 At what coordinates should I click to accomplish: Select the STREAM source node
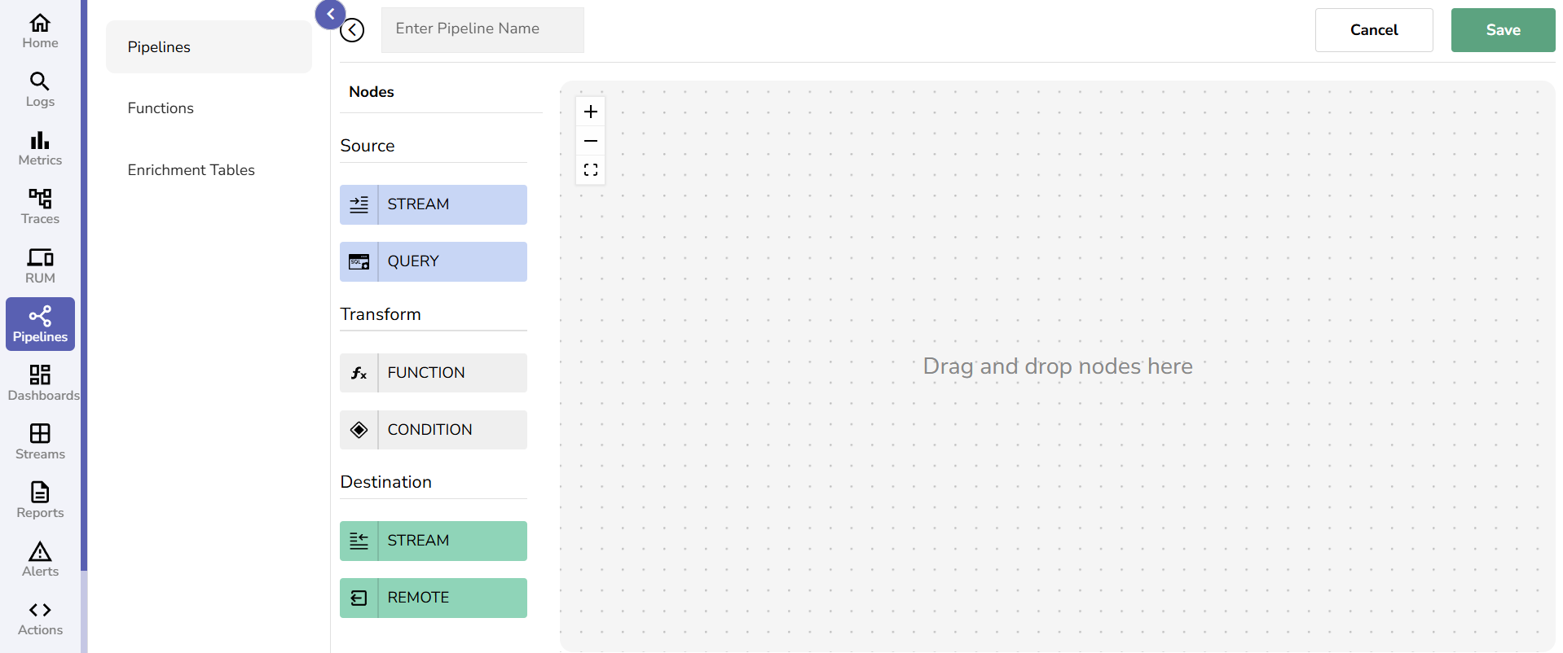(433, 204)
